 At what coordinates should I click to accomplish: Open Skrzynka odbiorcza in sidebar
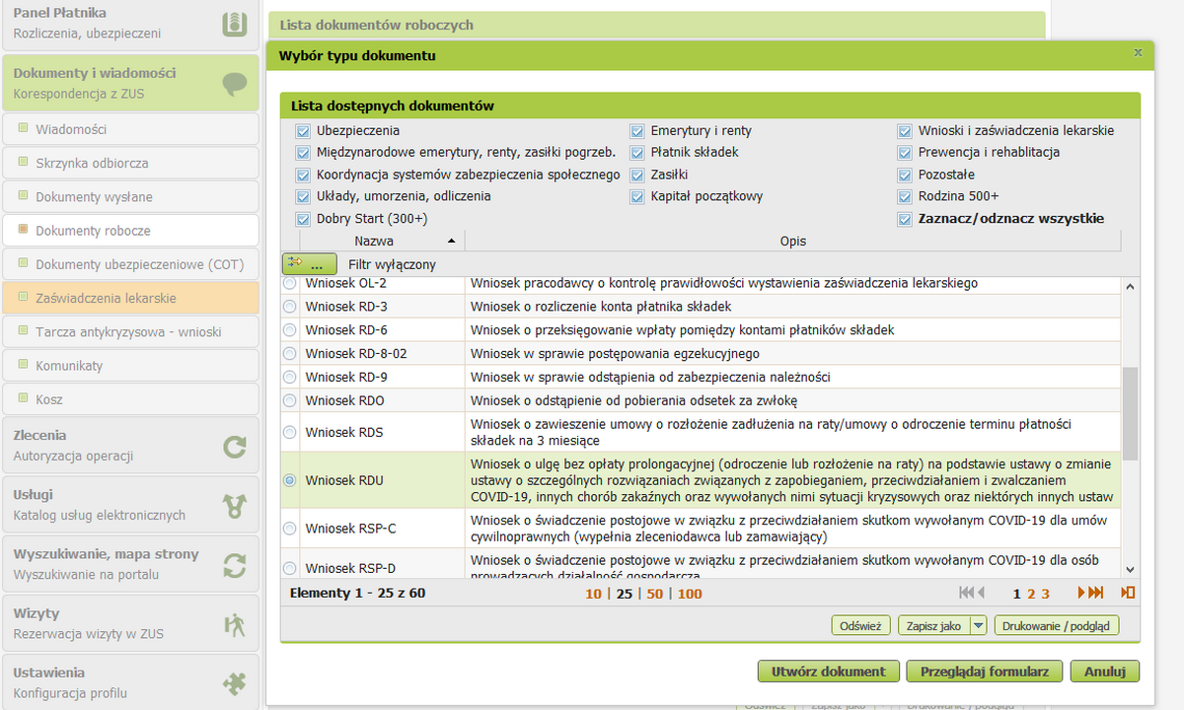(92, 164)
